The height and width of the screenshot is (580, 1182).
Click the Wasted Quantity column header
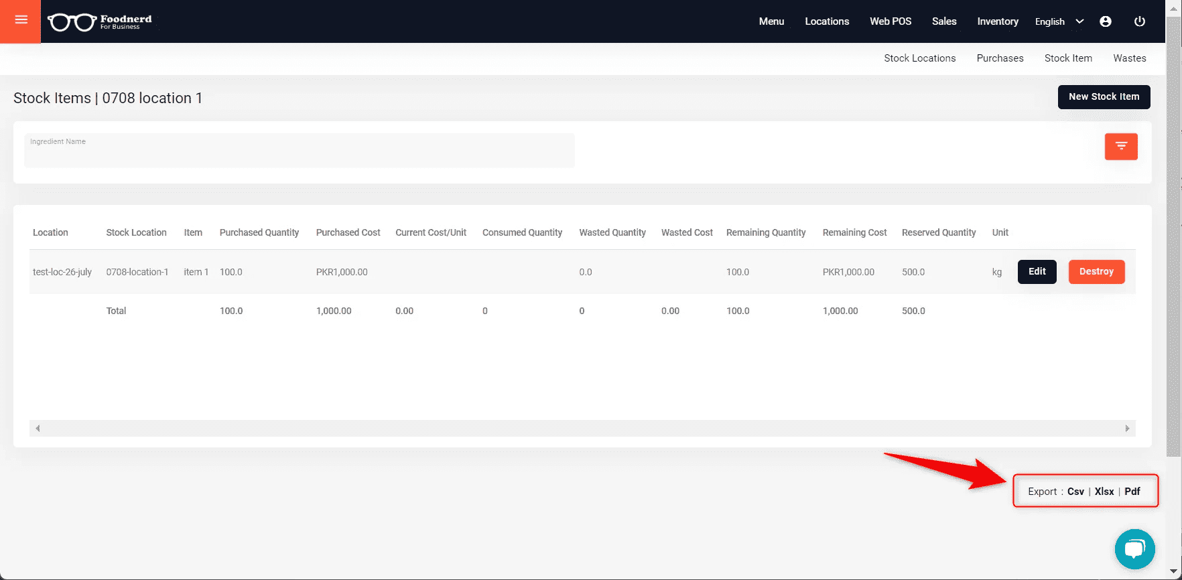click(612, 232)
